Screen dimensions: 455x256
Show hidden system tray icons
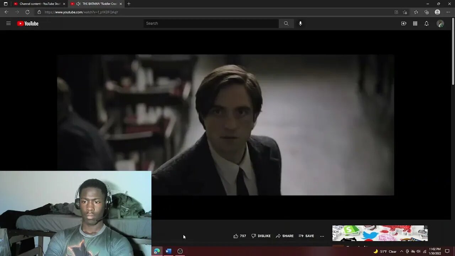pyautogui.click(x=402, y=251)
